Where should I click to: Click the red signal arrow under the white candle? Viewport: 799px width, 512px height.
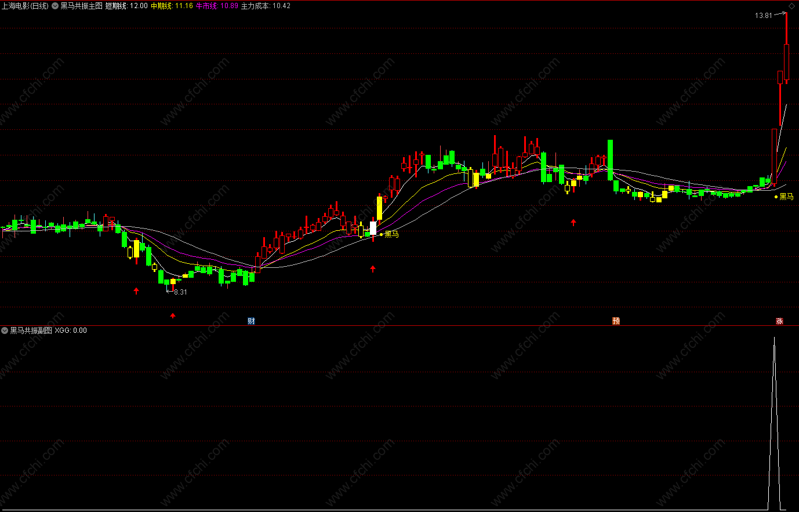tap(373, 268)
